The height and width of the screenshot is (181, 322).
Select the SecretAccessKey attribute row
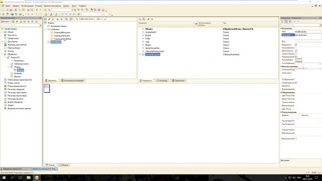coord(152,48)
